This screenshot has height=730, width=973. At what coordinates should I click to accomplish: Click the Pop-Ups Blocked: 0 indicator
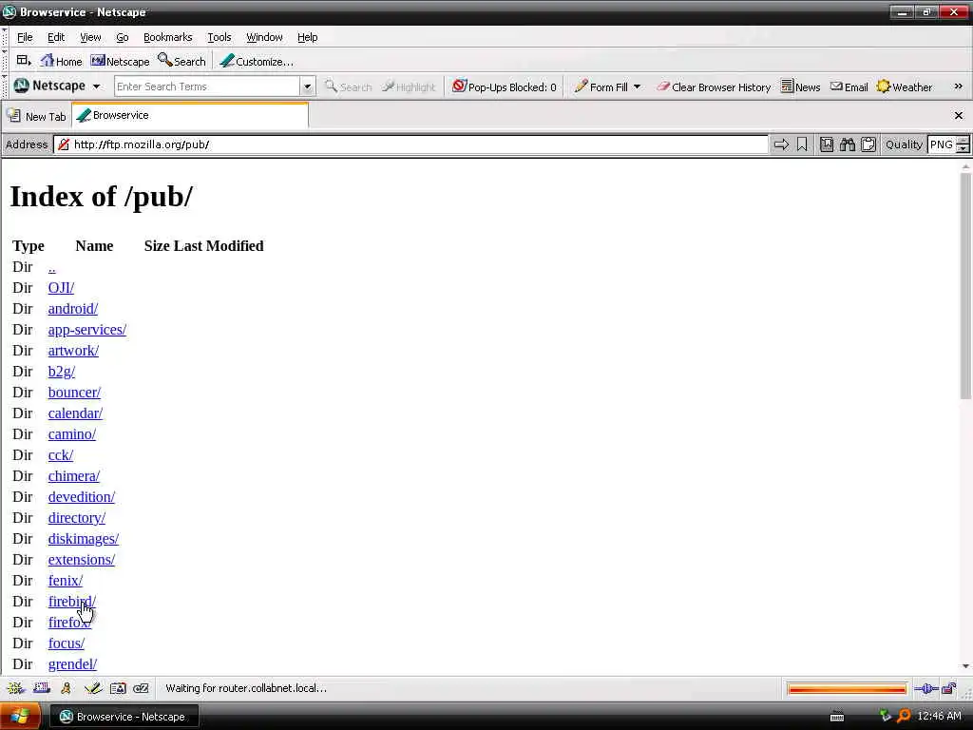coord(504,86)
